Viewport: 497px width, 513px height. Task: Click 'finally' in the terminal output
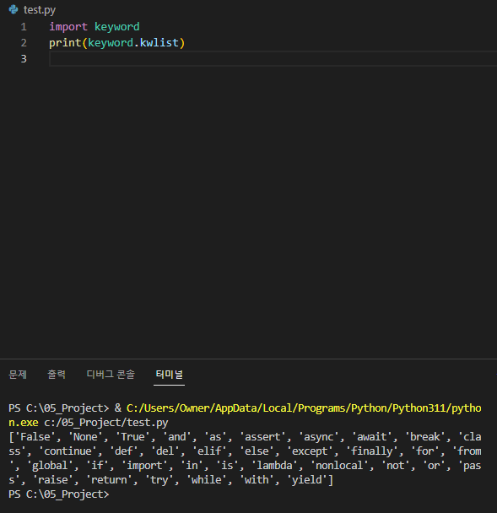point(371,451)
